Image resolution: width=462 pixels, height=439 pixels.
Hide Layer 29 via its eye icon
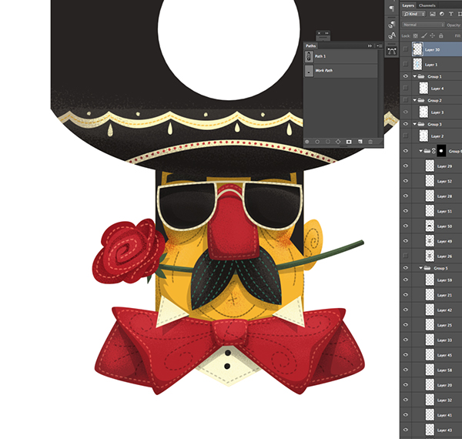tap(406, 166)
